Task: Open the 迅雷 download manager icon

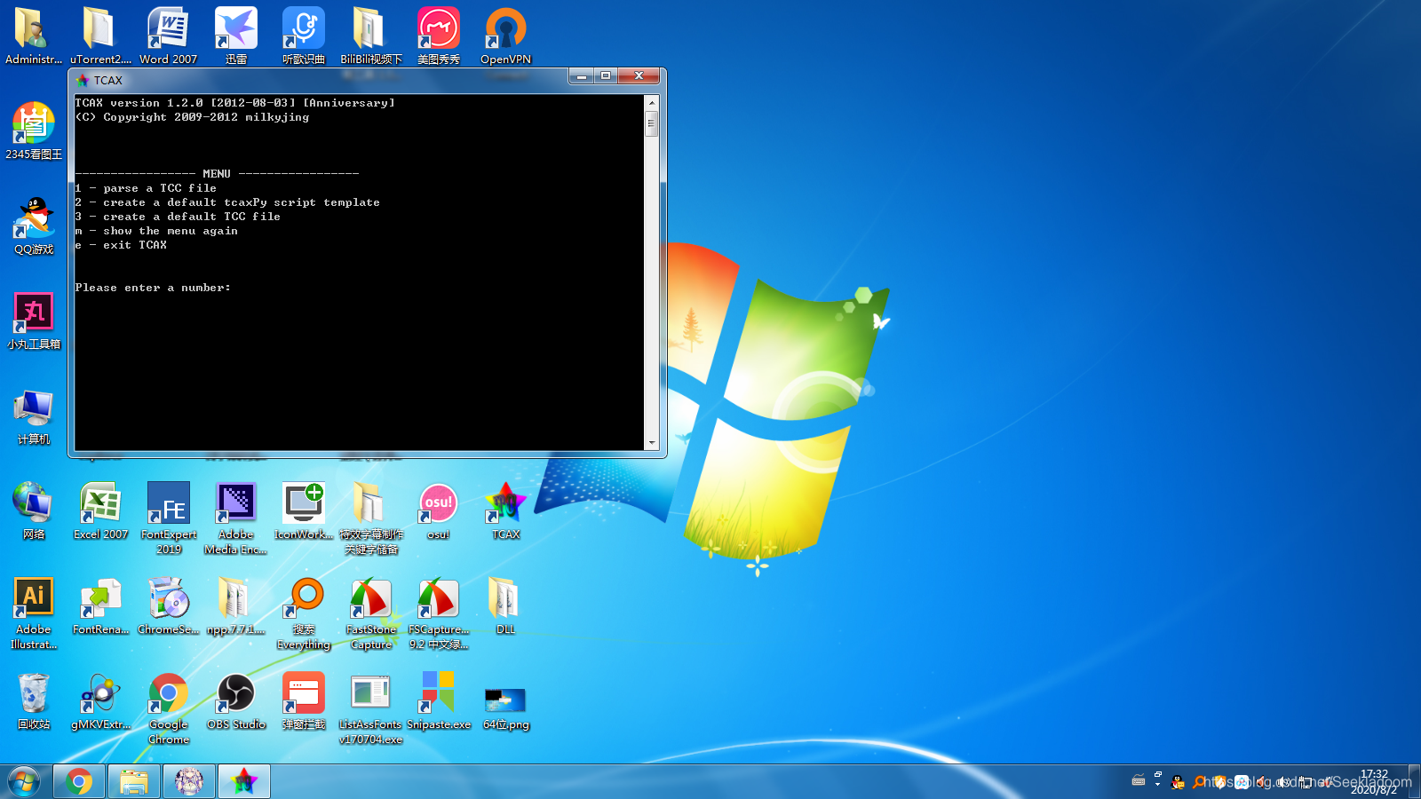Action: 236,36
